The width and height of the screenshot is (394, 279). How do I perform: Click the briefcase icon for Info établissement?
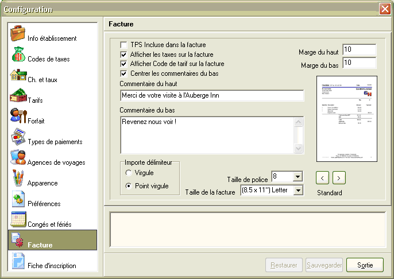(x=18, y=33)
